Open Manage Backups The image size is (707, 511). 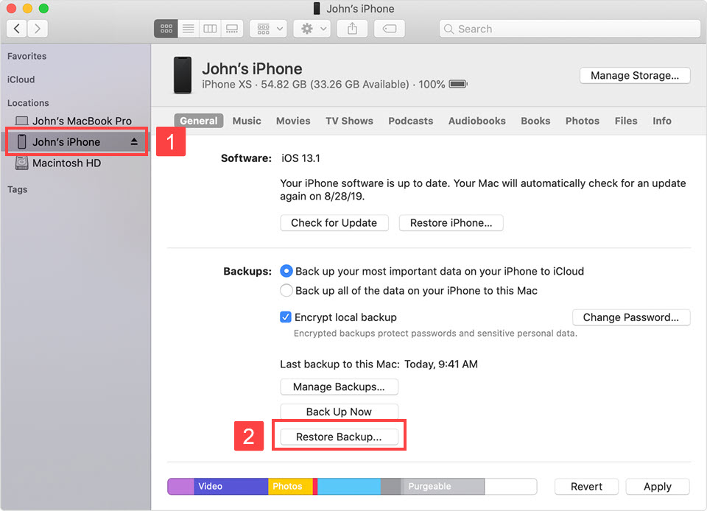339,387
